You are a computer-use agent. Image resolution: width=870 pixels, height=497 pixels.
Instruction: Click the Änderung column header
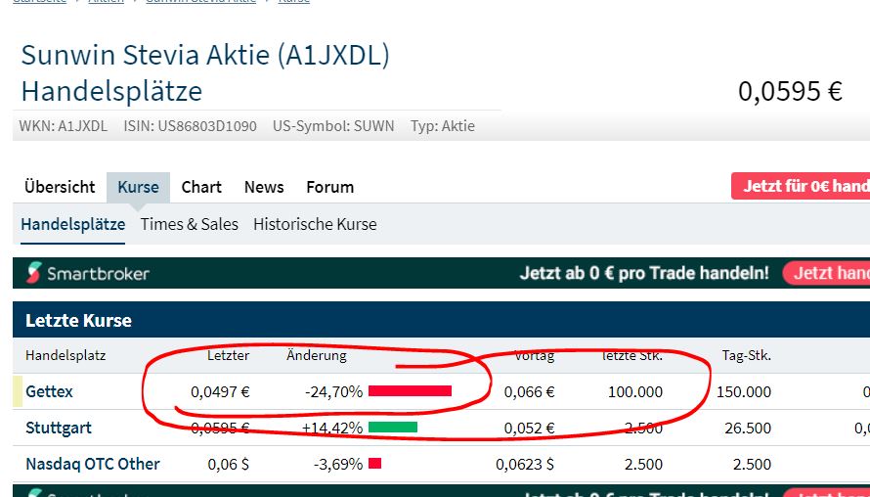pyautogui.click(x=317, y=355)
